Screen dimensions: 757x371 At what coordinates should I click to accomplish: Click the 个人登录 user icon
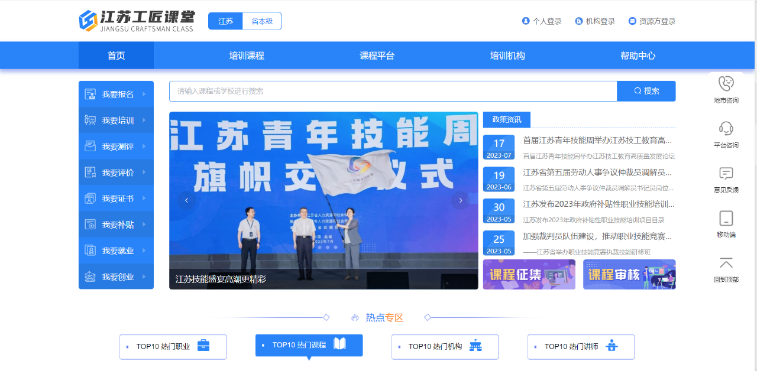point(526,21)
